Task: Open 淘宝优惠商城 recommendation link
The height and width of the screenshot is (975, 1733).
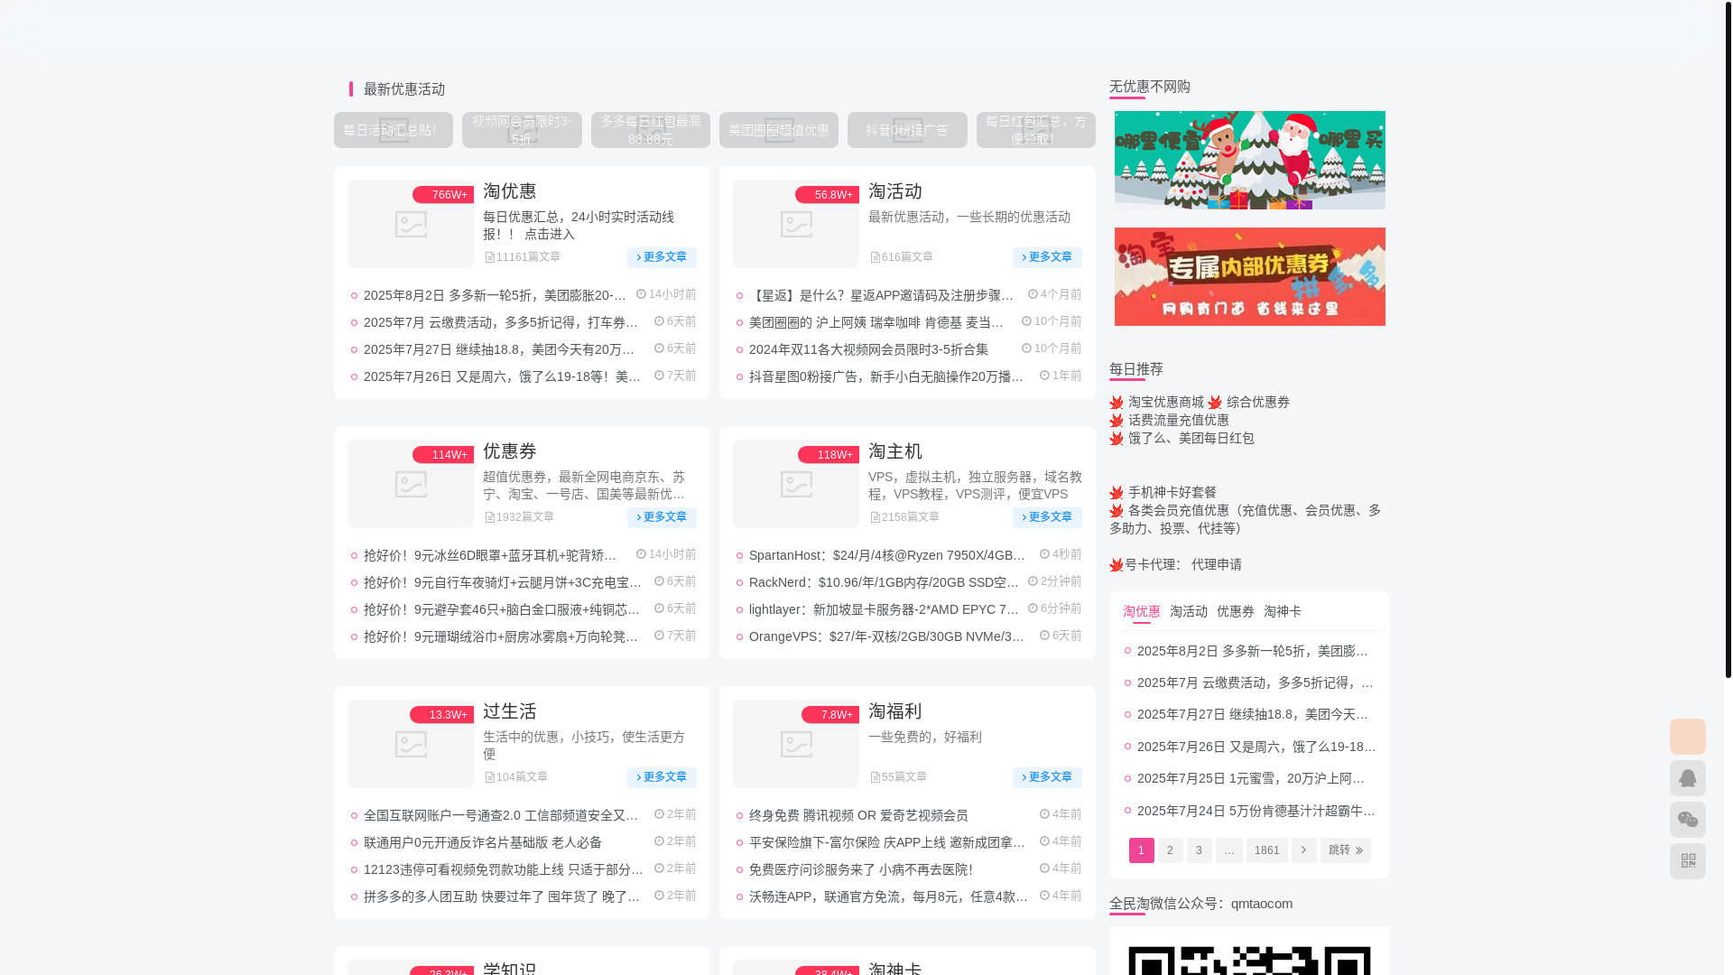Action: click(x=1165, y=402)
